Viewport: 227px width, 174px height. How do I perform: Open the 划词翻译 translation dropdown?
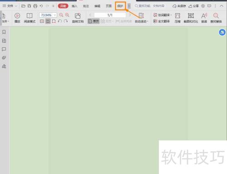point(163,15)
